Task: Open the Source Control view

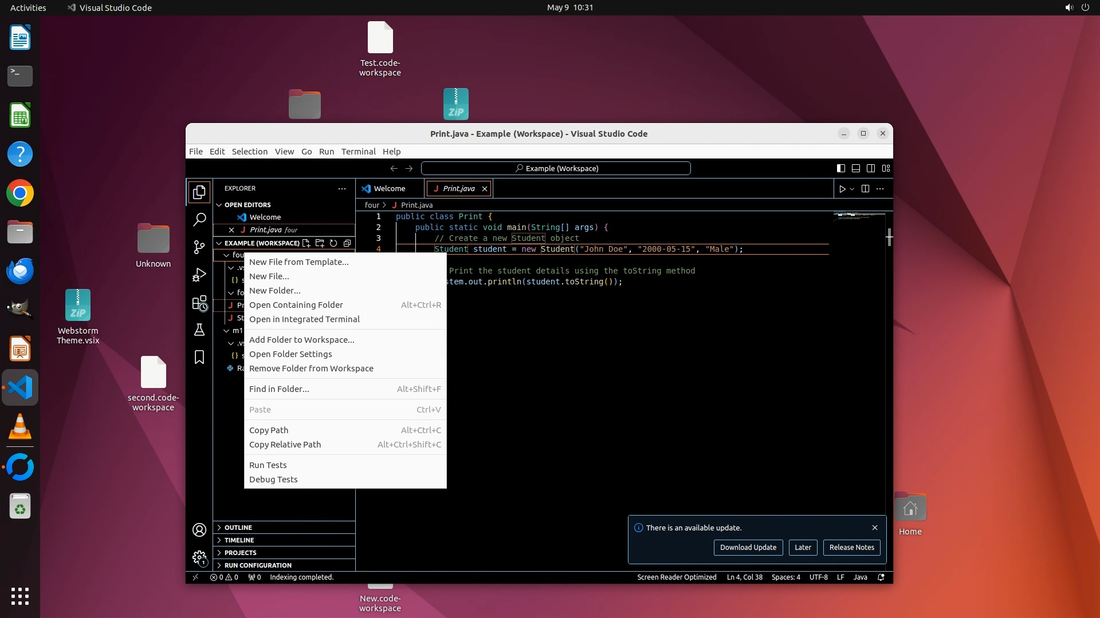Action: pyautogui.click(x=199, y=247)
